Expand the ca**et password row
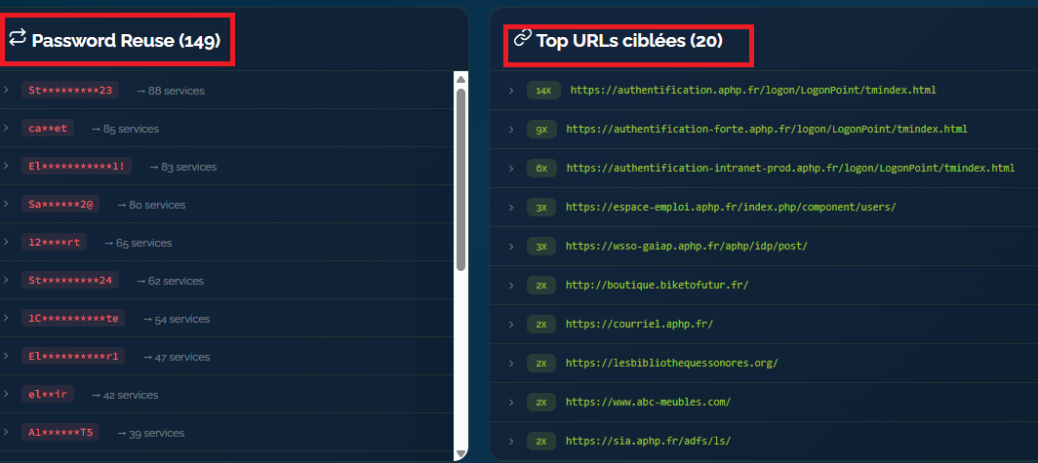Screen dimensions: 1038x463 (x=6, y=128)
